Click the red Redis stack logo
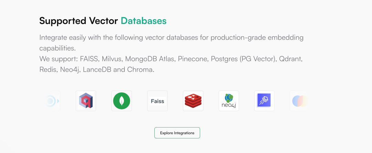Viewport: 372px width, 153px height. [x=193, y=101]
